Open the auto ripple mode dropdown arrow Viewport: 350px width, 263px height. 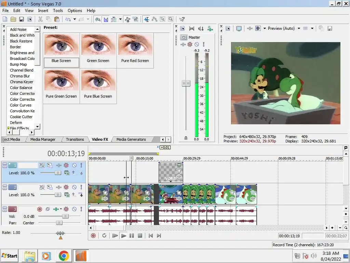point(120,19)
